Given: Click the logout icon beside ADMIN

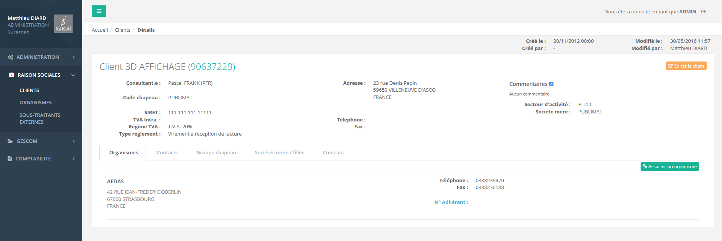Looking at the screenshot, I should 704,11.
